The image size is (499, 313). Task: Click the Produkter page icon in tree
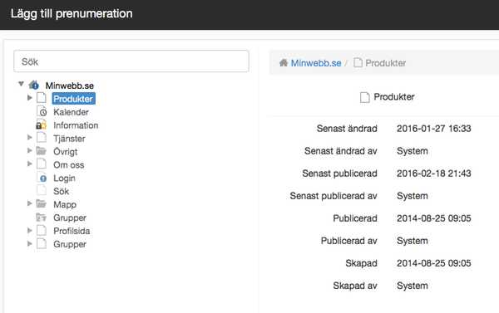42,98
